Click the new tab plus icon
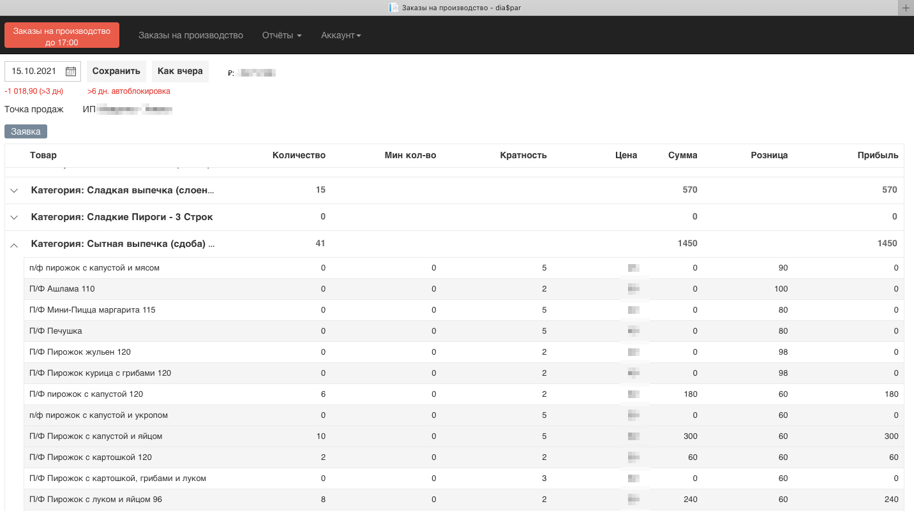 pyautogui.click(x=906, y=8)
